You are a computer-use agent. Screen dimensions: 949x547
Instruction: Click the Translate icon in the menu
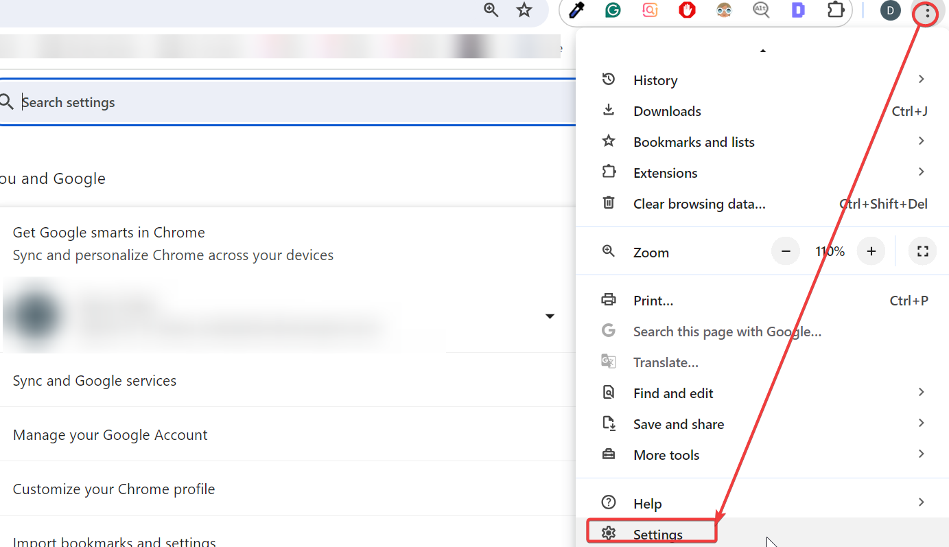pyautogui.click(x=609, y=361)
